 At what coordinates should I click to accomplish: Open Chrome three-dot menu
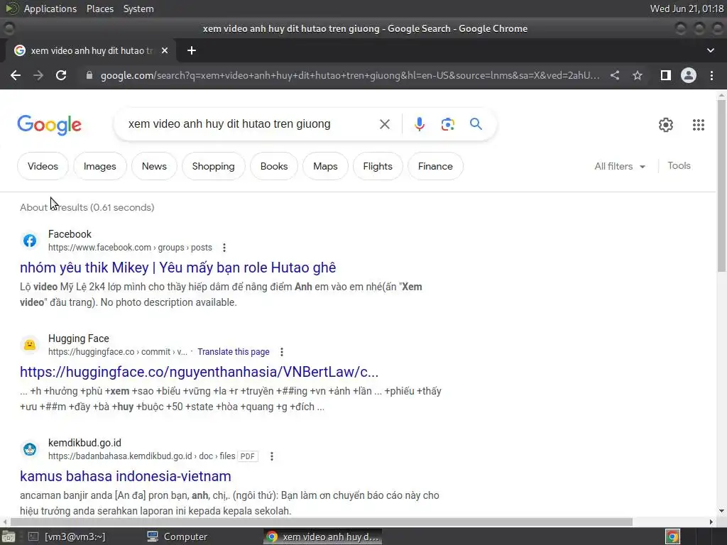(711, 75)
